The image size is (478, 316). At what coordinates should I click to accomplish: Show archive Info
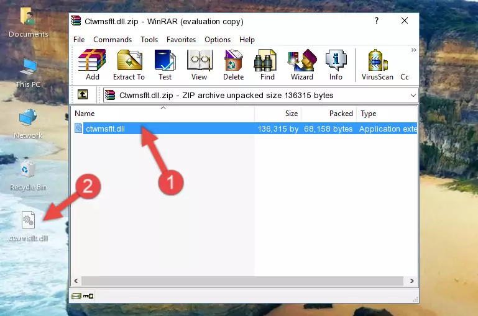[x=336, y=65]
